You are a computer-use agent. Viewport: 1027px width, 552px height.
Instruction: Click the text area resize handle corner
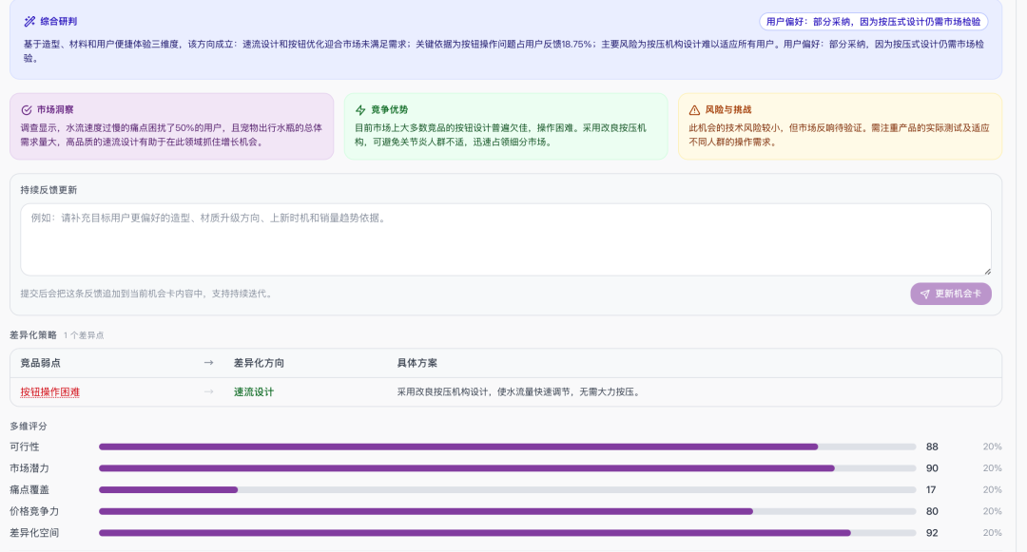[x=987, y=271]
